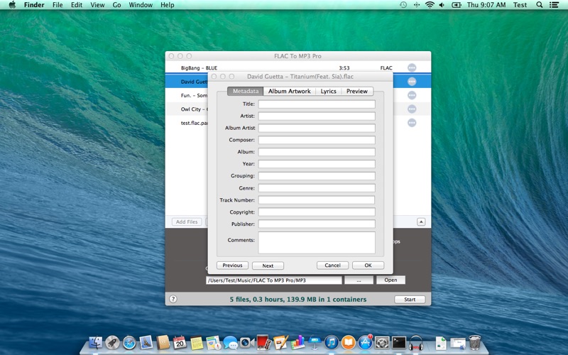Open the Go menu

coord(116,5)
